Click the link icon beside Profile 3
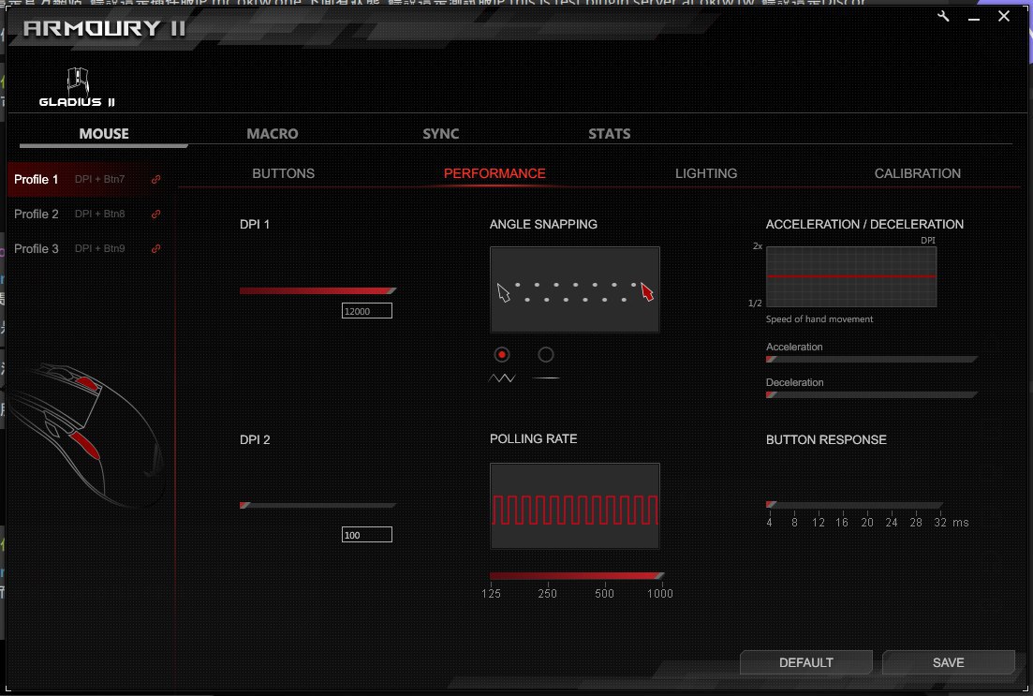This screenshot has height=696, width=1033. click(156, 248)
